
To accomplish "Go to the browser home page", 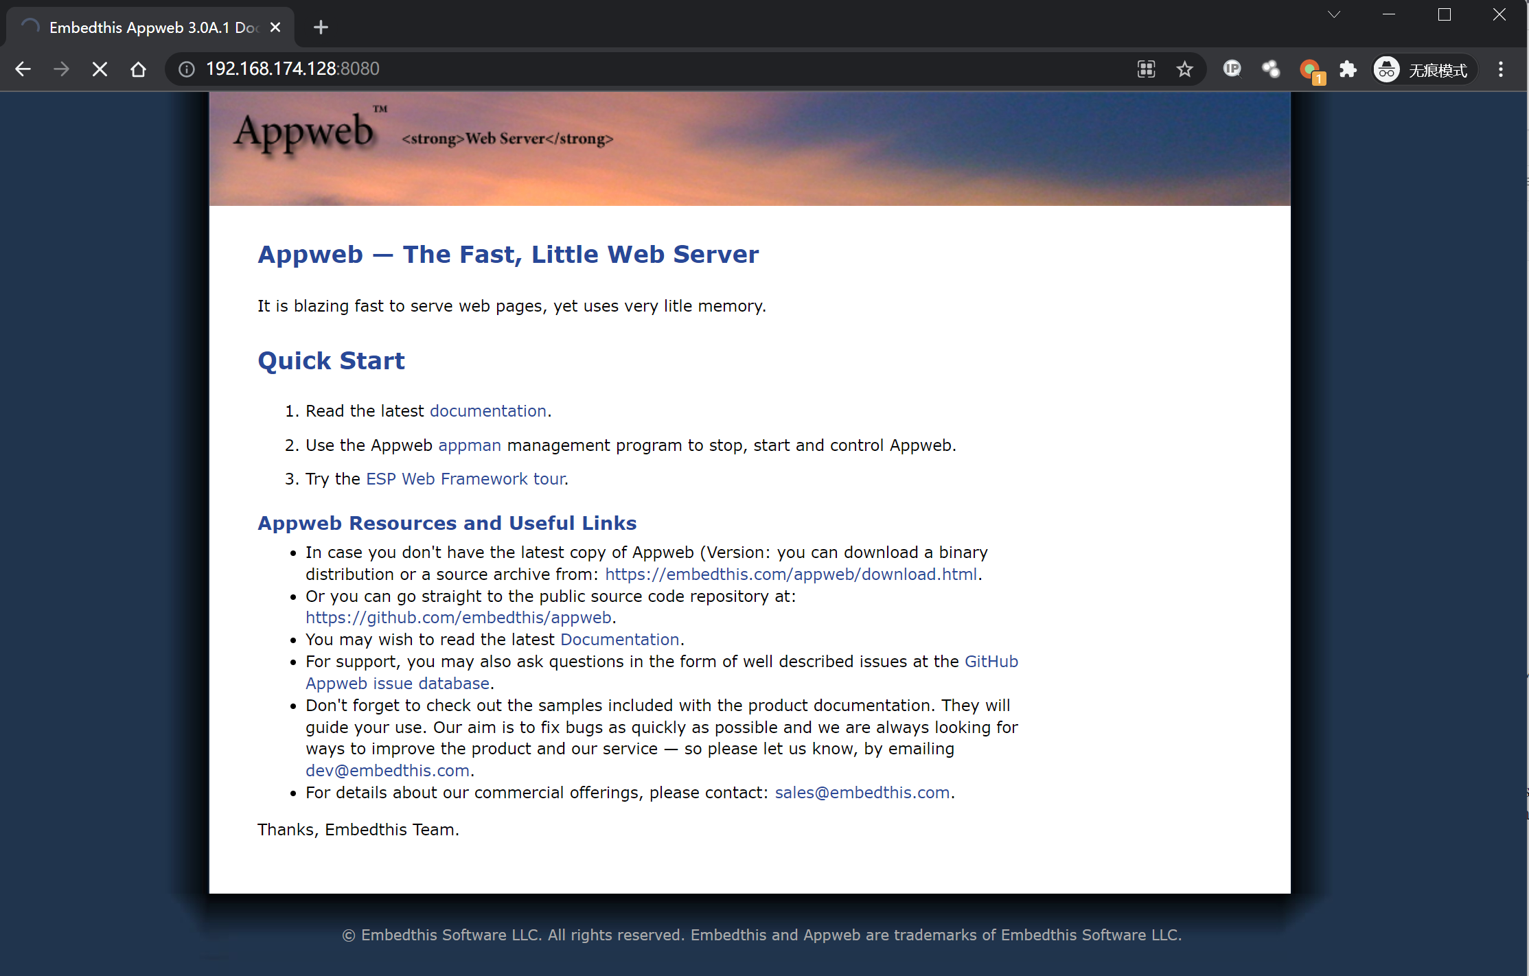I will pos(138,69).
